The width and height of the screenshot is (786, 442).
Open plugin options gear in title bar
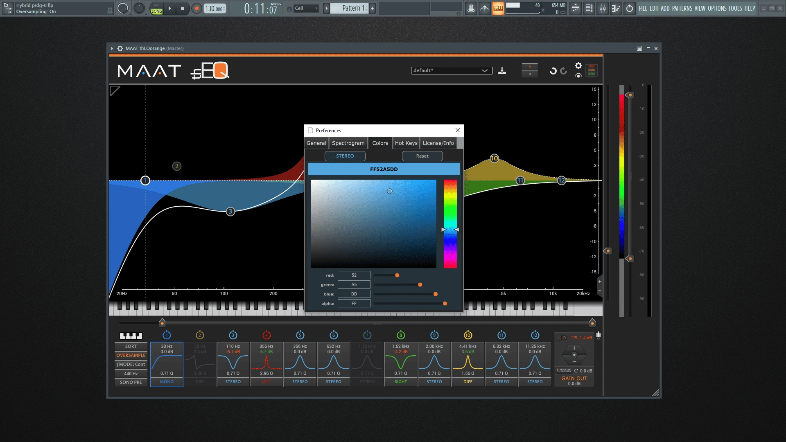[120, 48]
